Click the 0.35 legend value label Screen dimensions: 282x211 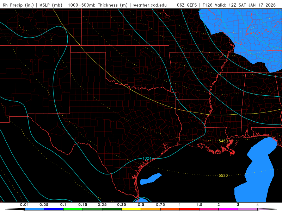pos(122,205)
